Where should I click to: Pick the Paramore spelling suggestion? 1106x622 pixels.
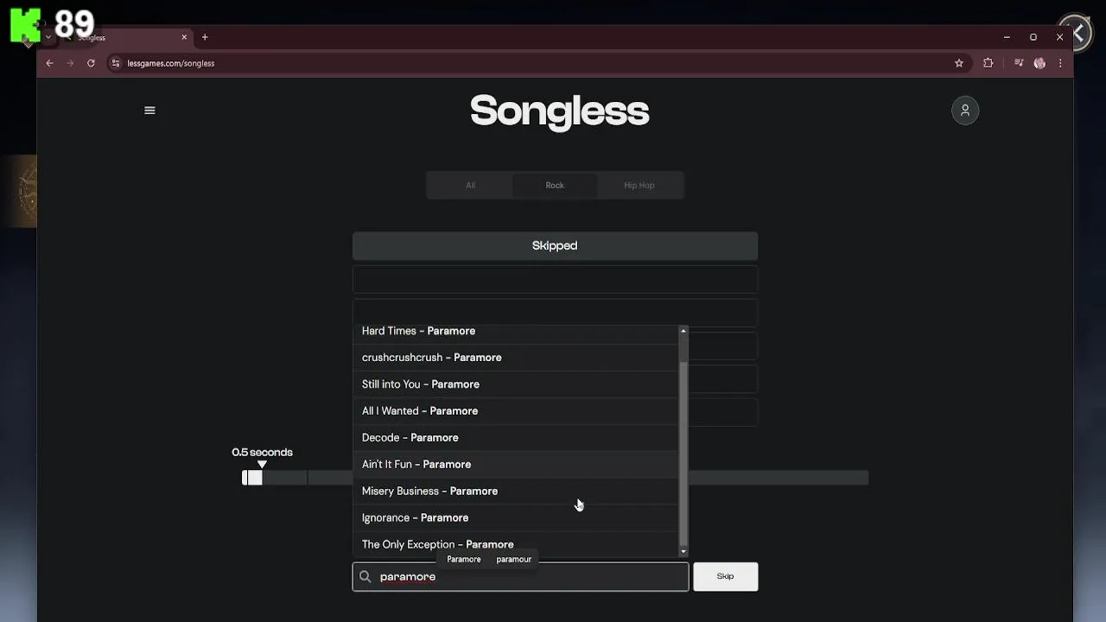(x=463, y=559)
